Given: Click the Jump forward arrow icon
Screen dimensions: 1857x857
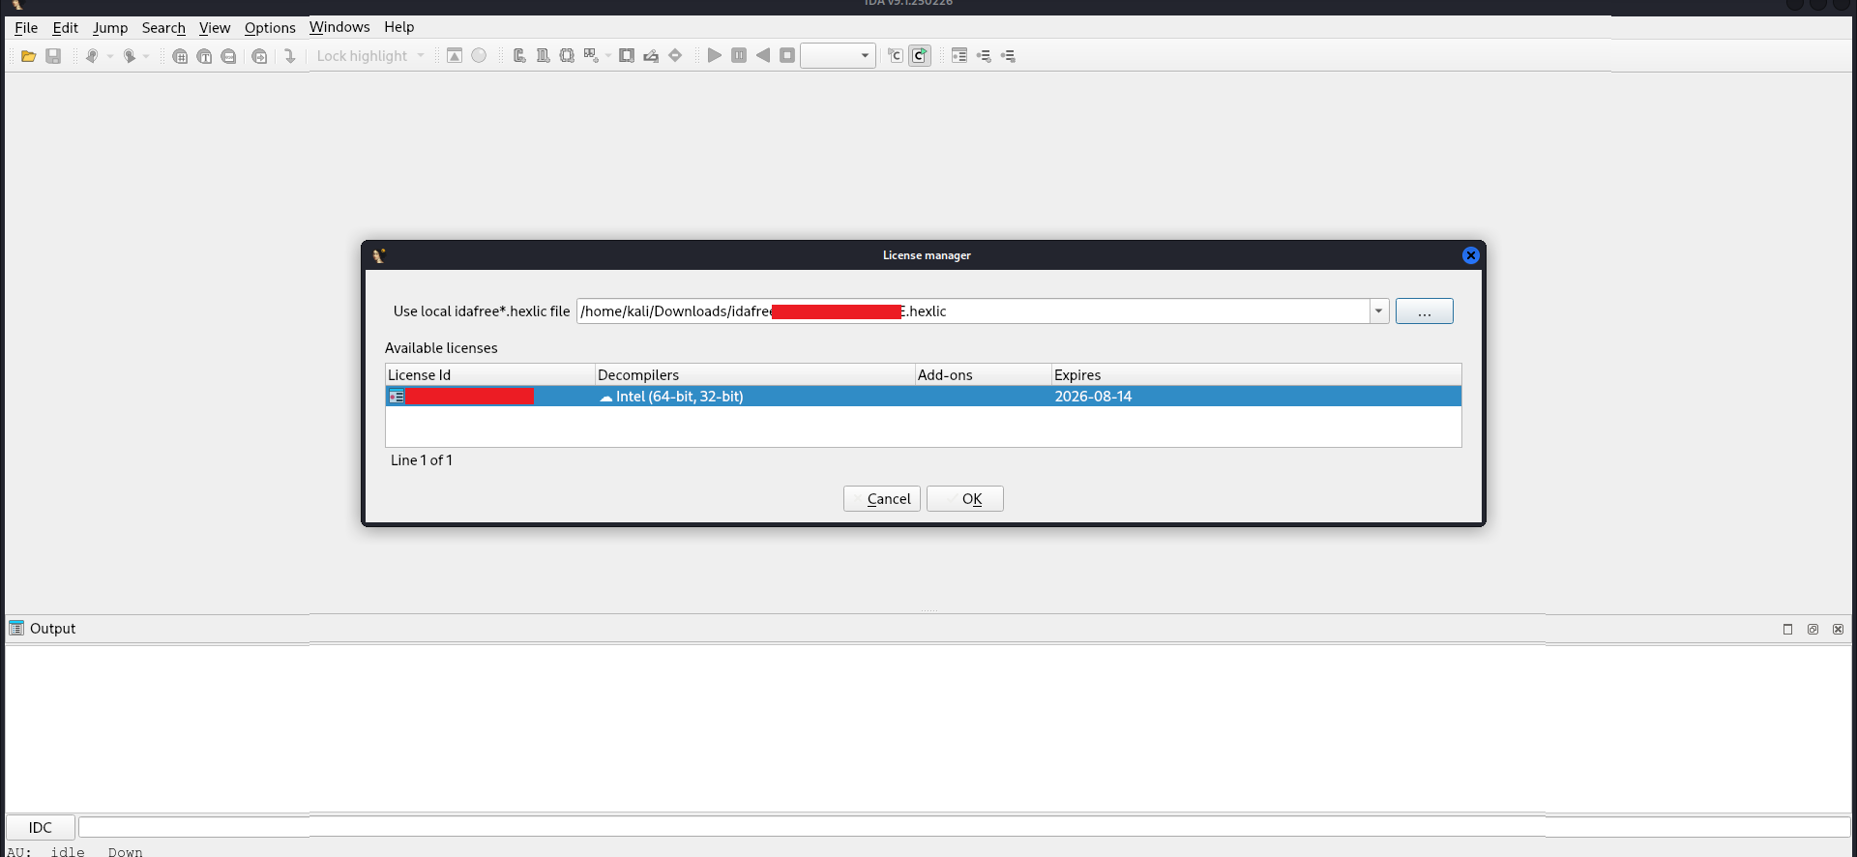Looking at the screenshot, I should click(x=129, y=56).
